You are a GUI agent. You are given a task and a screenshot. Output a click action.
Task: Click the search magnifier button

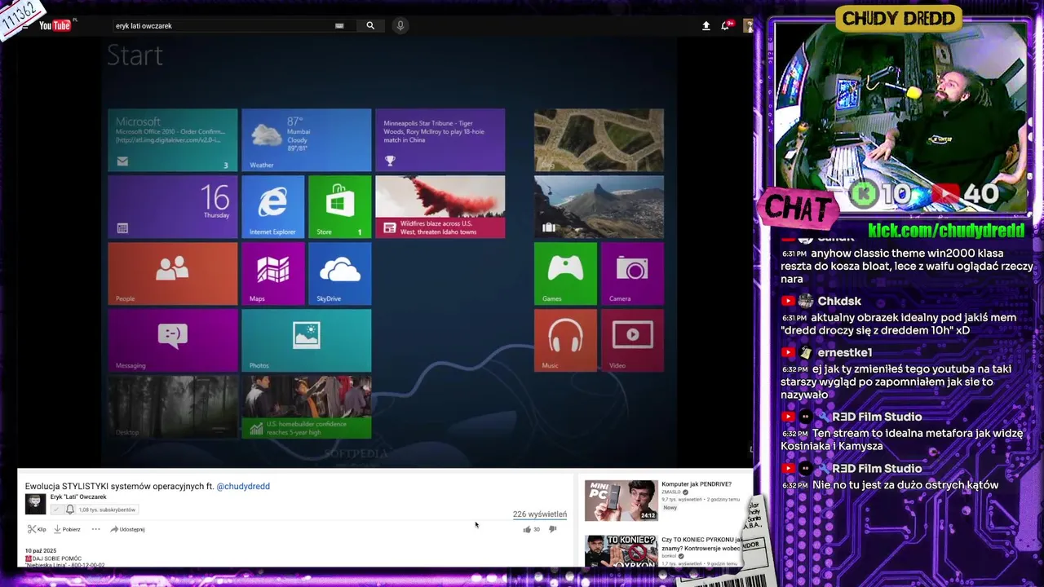point(370,25)
